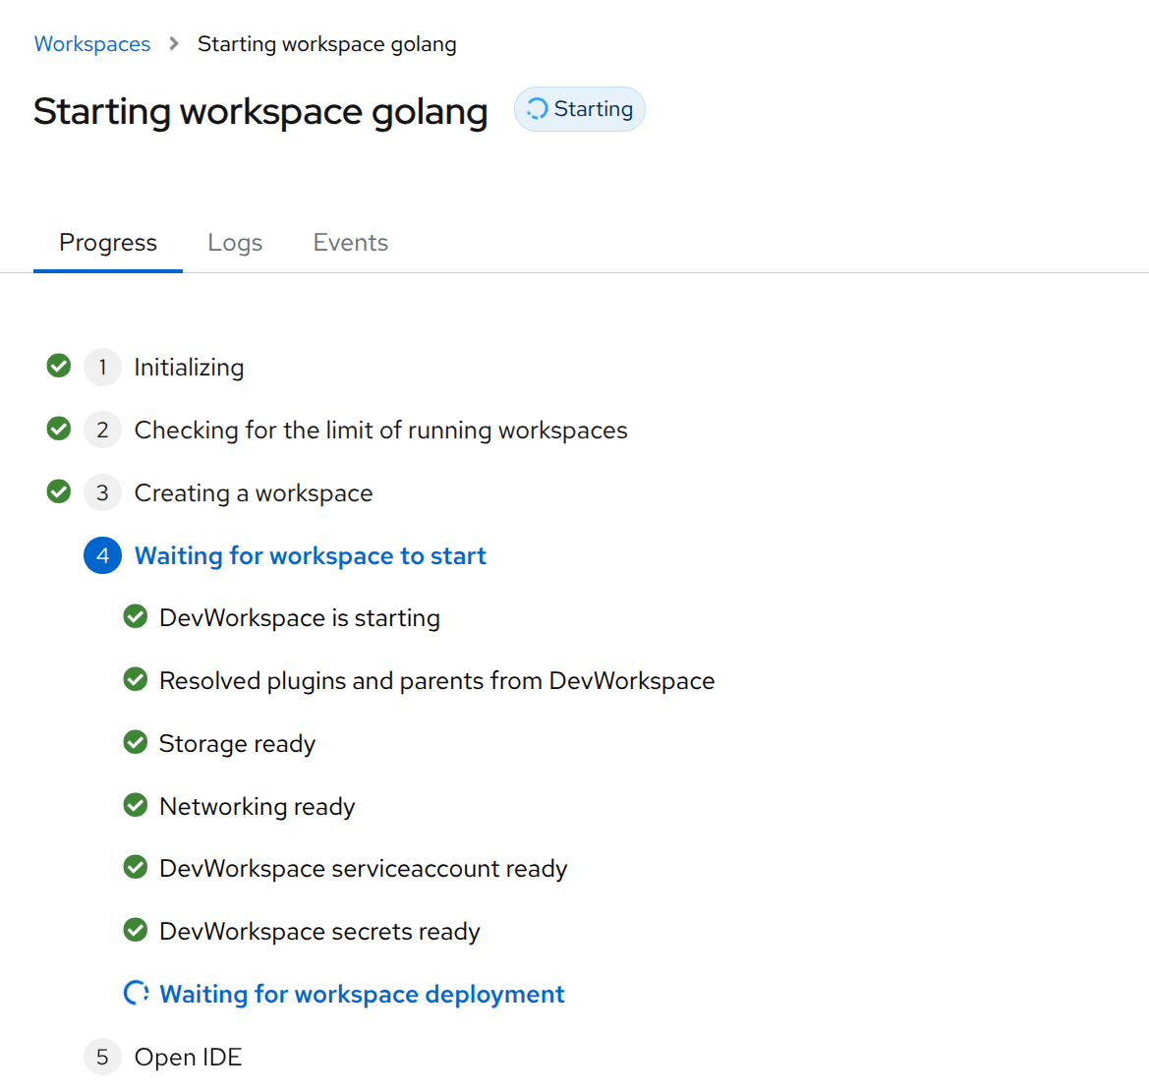This screenshot has width=1149, height=1091.
Task: Click the green checkmark beside Initializing
Action: coord(59,367)
